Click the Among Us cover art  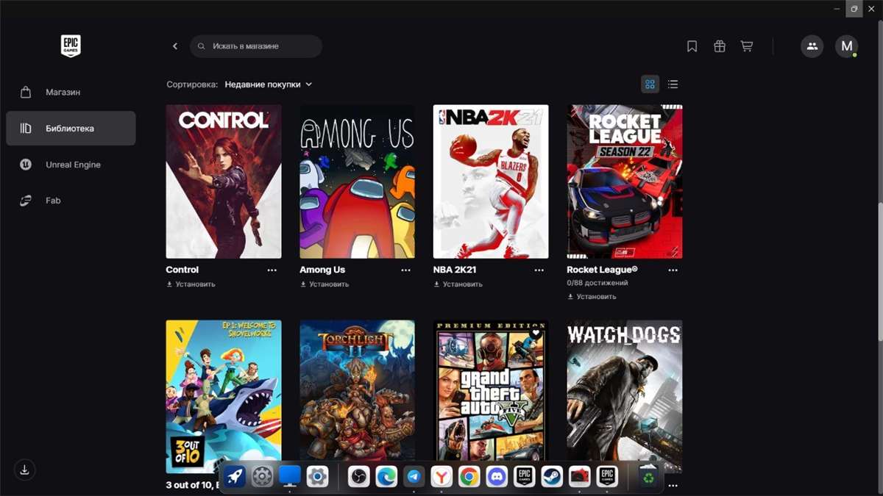357,181
